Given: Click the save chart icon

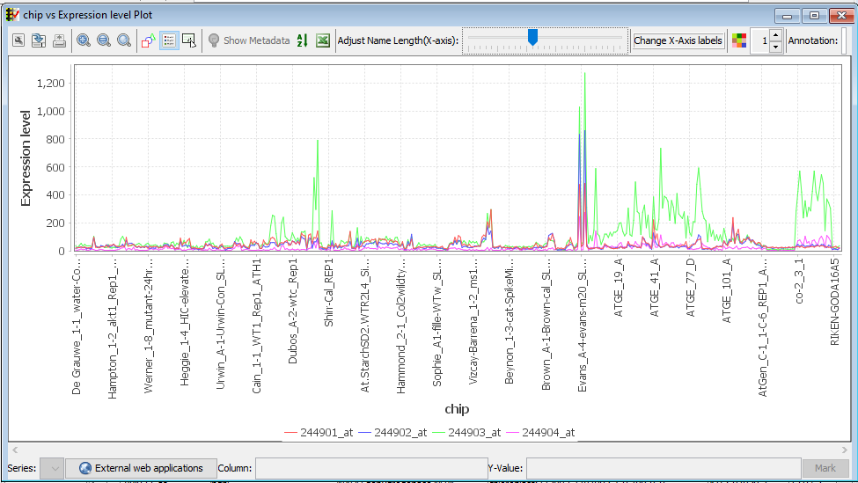Looking at the screenshot, I should pyautogui.click(x=39, y=40).
